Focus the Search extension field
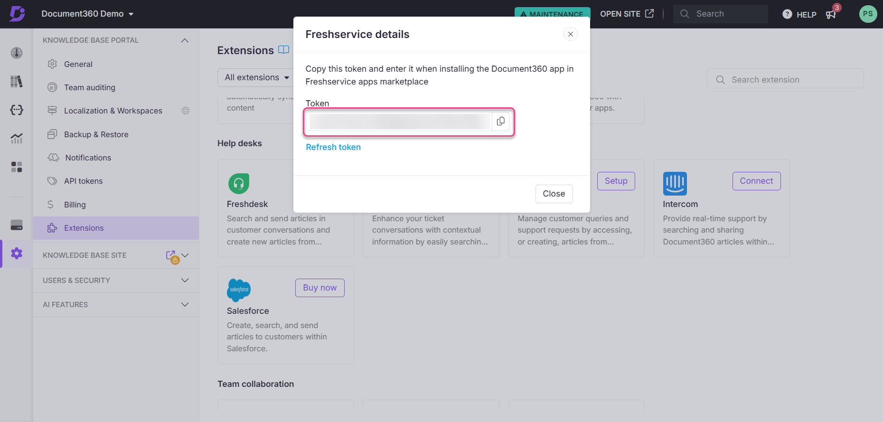This screenshot has height=422, width=883. click(785, 79)
